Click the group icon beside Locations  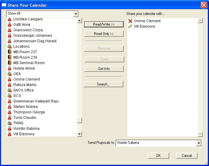(x=9, y=47)
